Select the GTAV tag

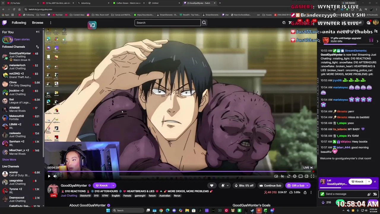[x=105, y=196]
